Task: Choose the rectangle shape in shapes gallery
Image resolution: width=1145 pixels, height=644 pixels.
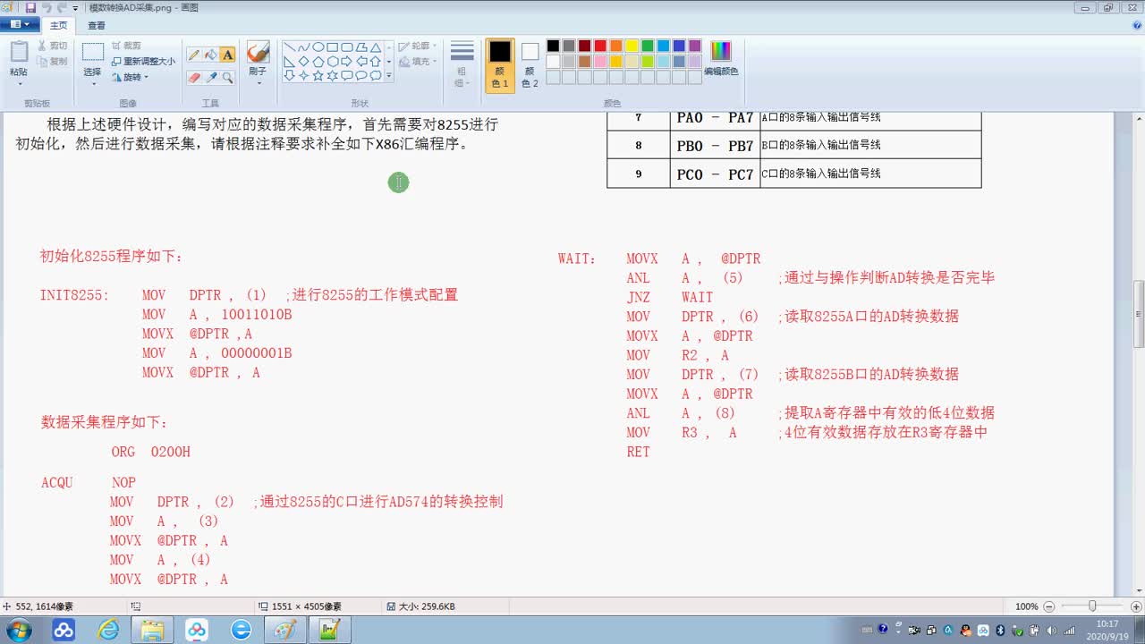Action: click(332, 47)
